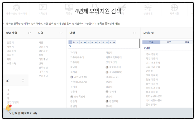Select the ㅂ consonant tab
The image size is (196, 121).
point(89,42)
